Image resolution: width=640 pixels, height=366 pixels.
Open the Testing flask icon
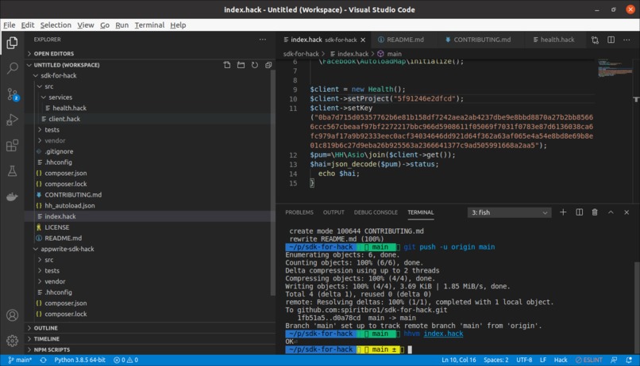pyautogui.click(x=12, y=171)
